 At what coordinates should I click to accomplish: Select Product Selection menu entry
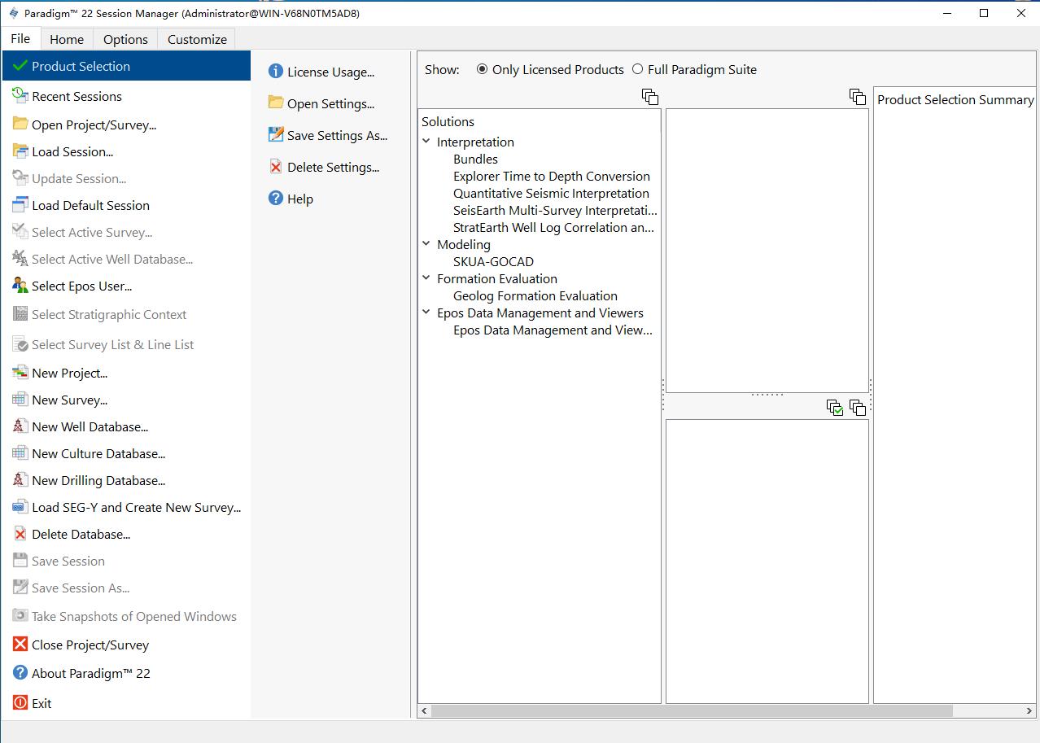coord(127,66)
